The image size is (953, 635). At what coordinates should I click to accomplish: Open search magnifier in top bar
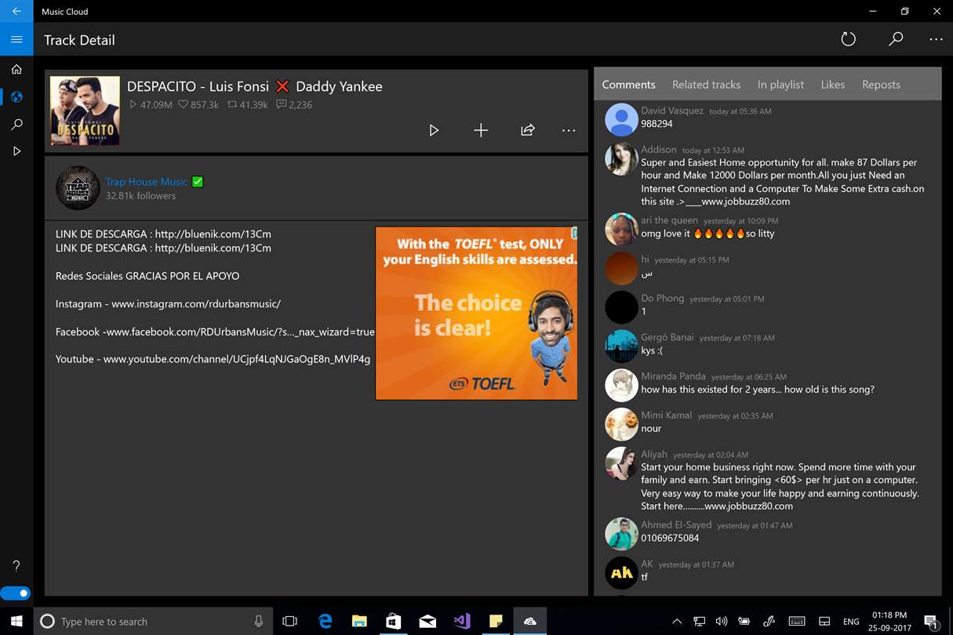click(x=895, y=39)
